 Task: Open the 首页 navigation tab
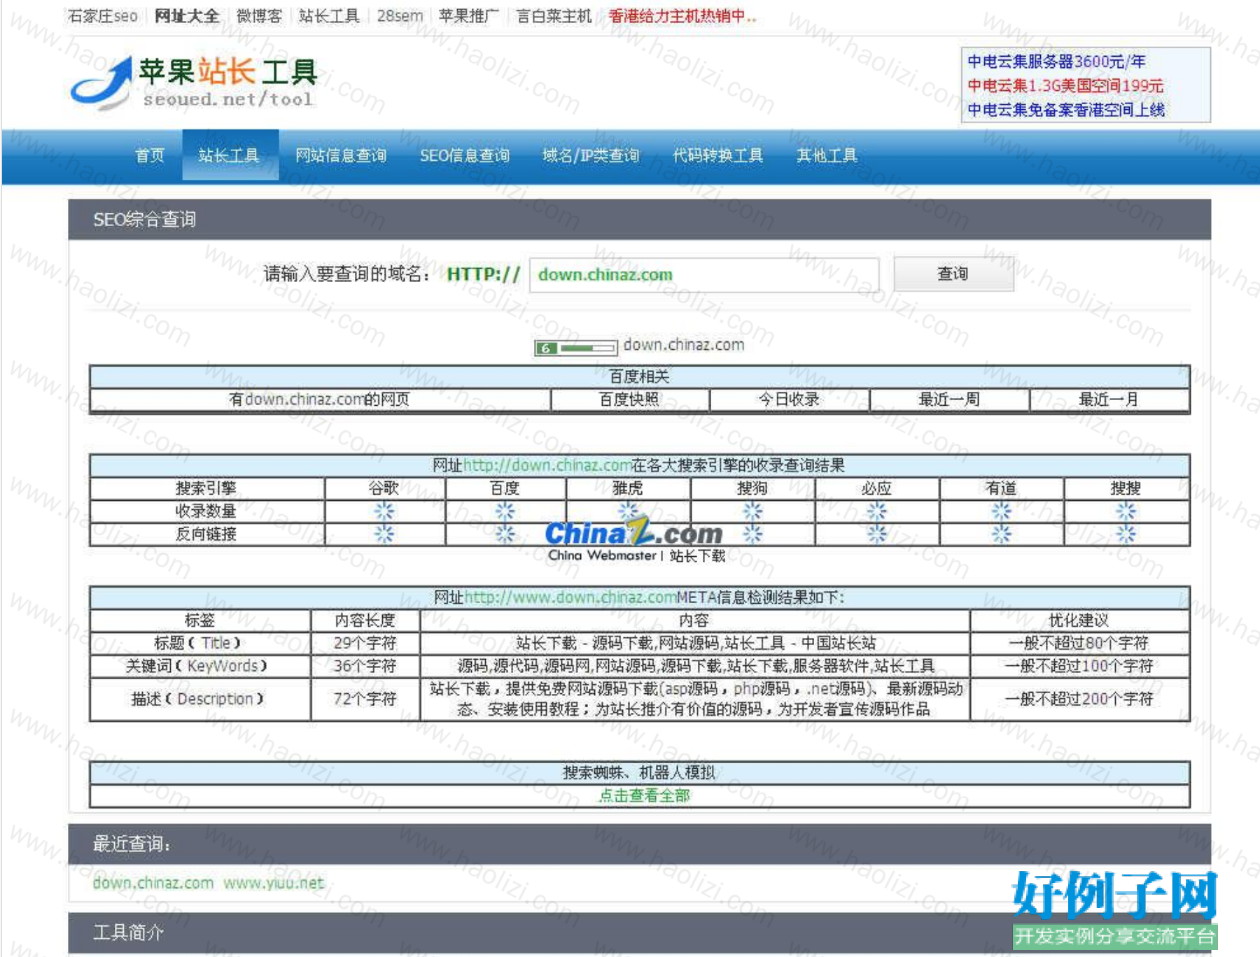[x=150, y=155]
